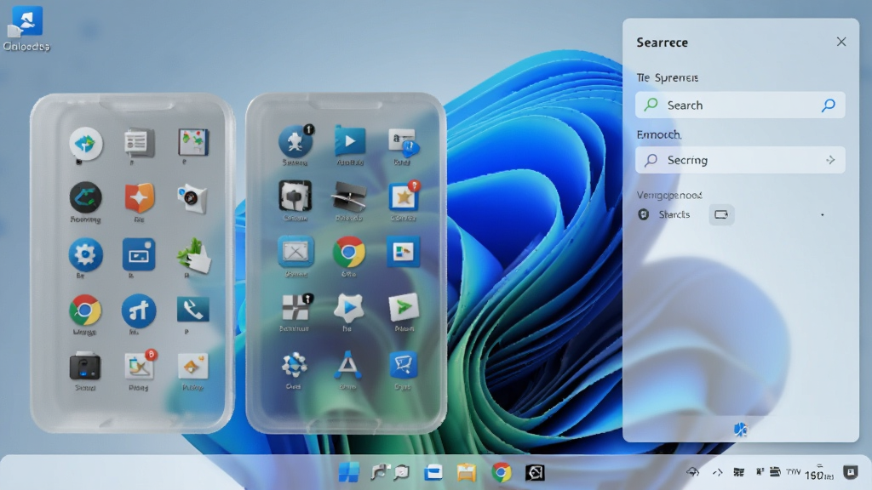Screen dimensions: 872x490
Task: Click the small rectangle button beside Shardts
Action: [721, 214]
